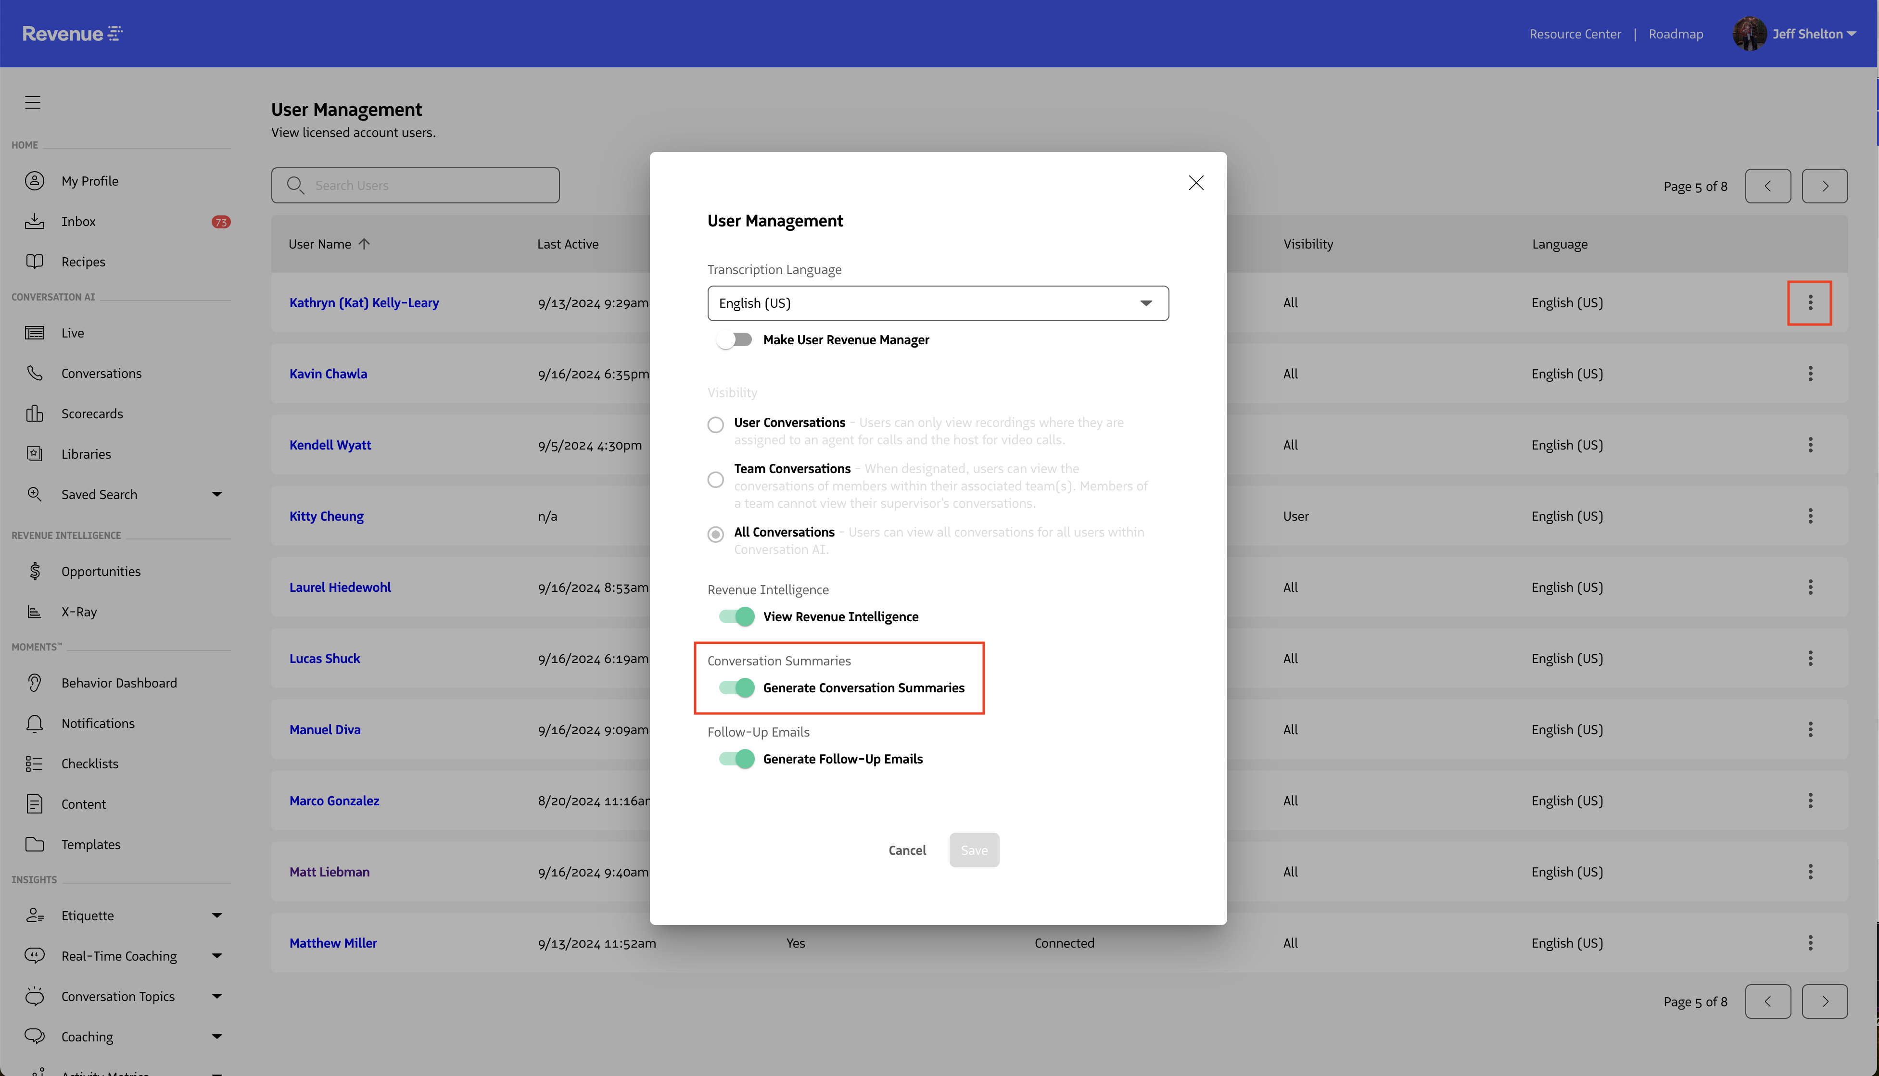The height and width of the screenshot is (1076, 1879).
Task: Select the Scorecards icon
Action: click(x=35, y=413)
